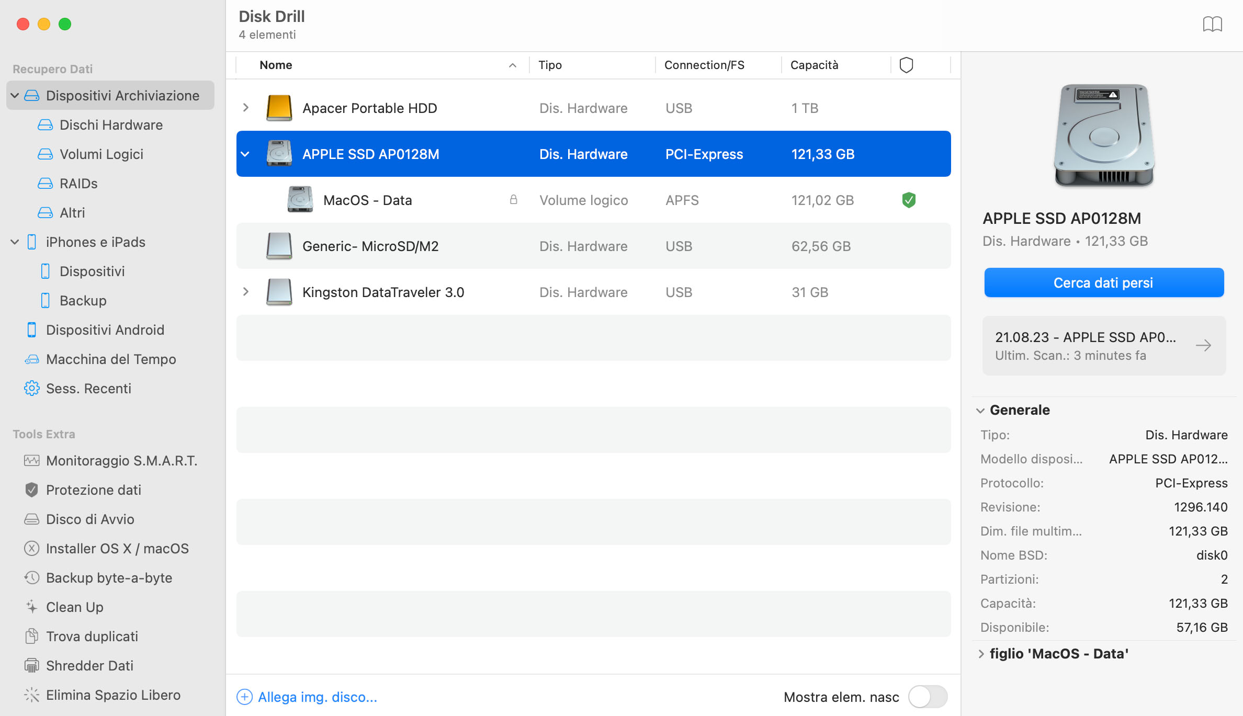Toggle lock icon on MacOS - Data volume
Screen dimensions: 1243x716
coord(513,200)
